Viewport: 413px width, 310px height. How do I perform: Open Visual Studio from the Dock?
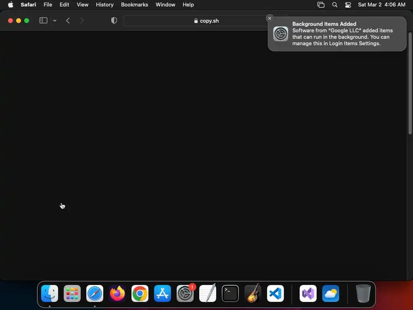click(308, 293)
